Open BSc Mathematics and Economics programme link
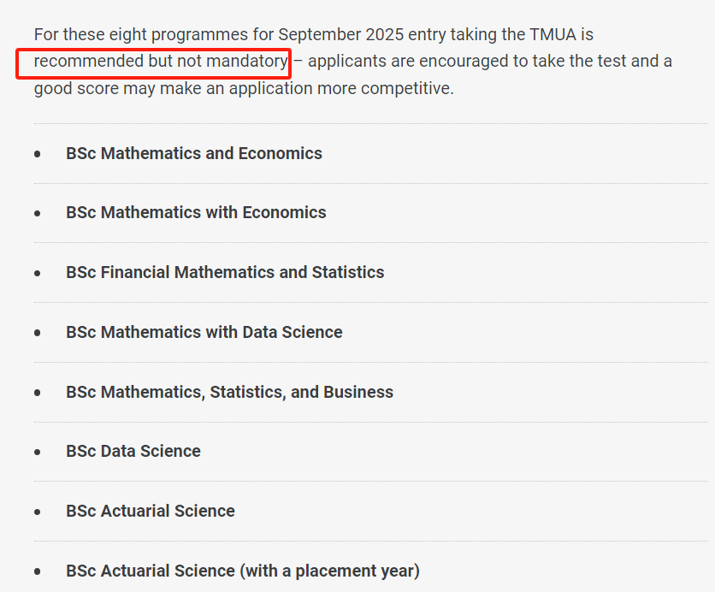Image resolution: width=715 pixels, height=592 pixels. [194, 154]
